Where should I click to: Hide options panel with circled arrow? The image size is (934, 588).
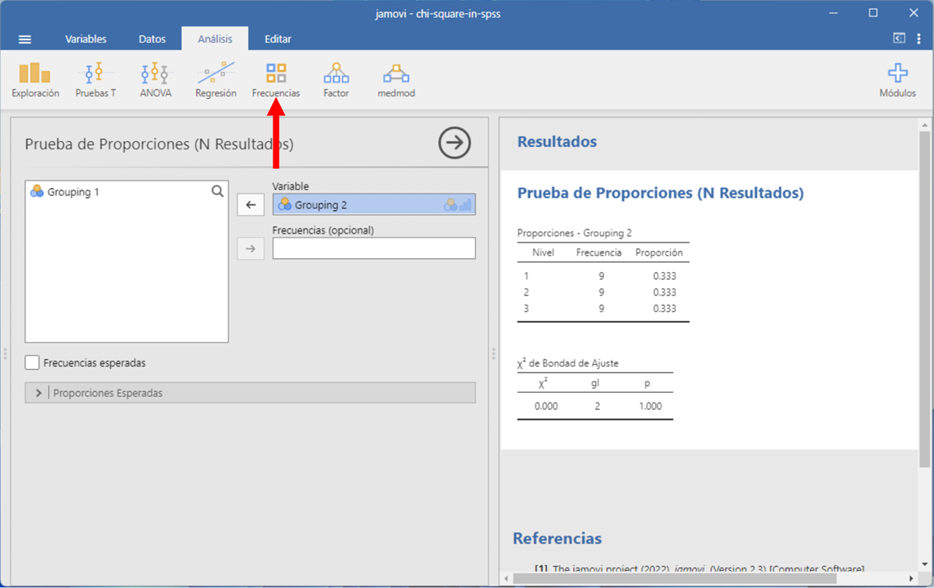pos(455,143)
